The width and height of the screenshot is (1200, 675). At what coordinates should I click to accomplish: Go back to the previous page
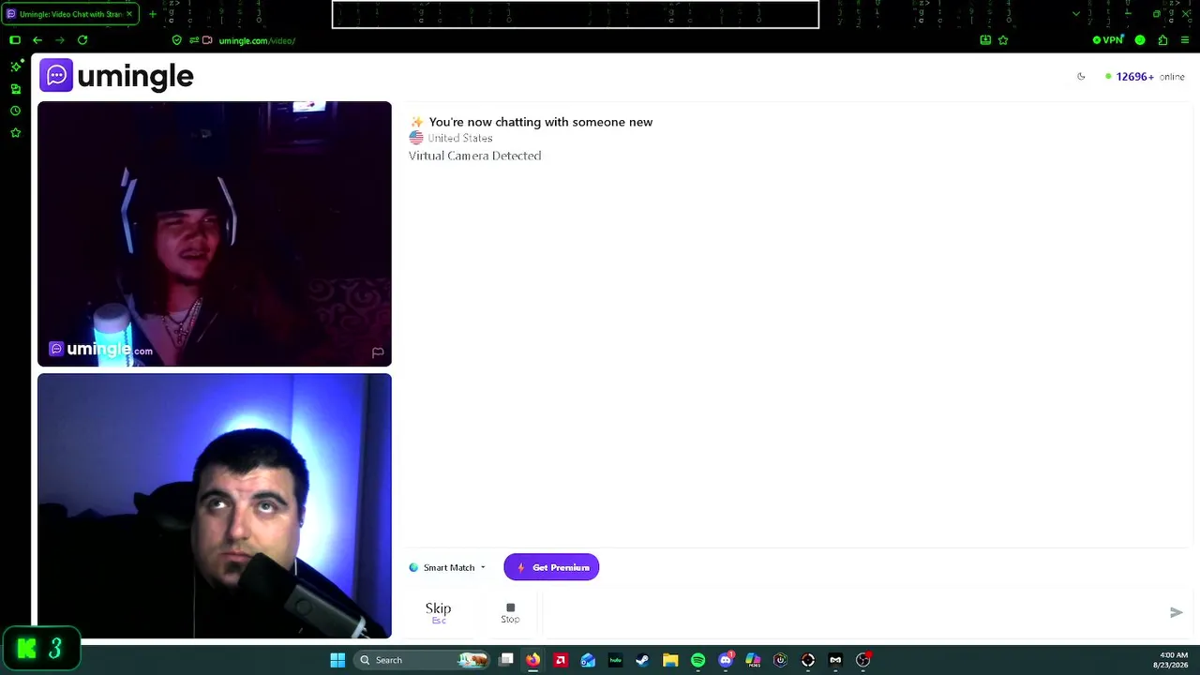pyautogui.click(x=37, y=40)
